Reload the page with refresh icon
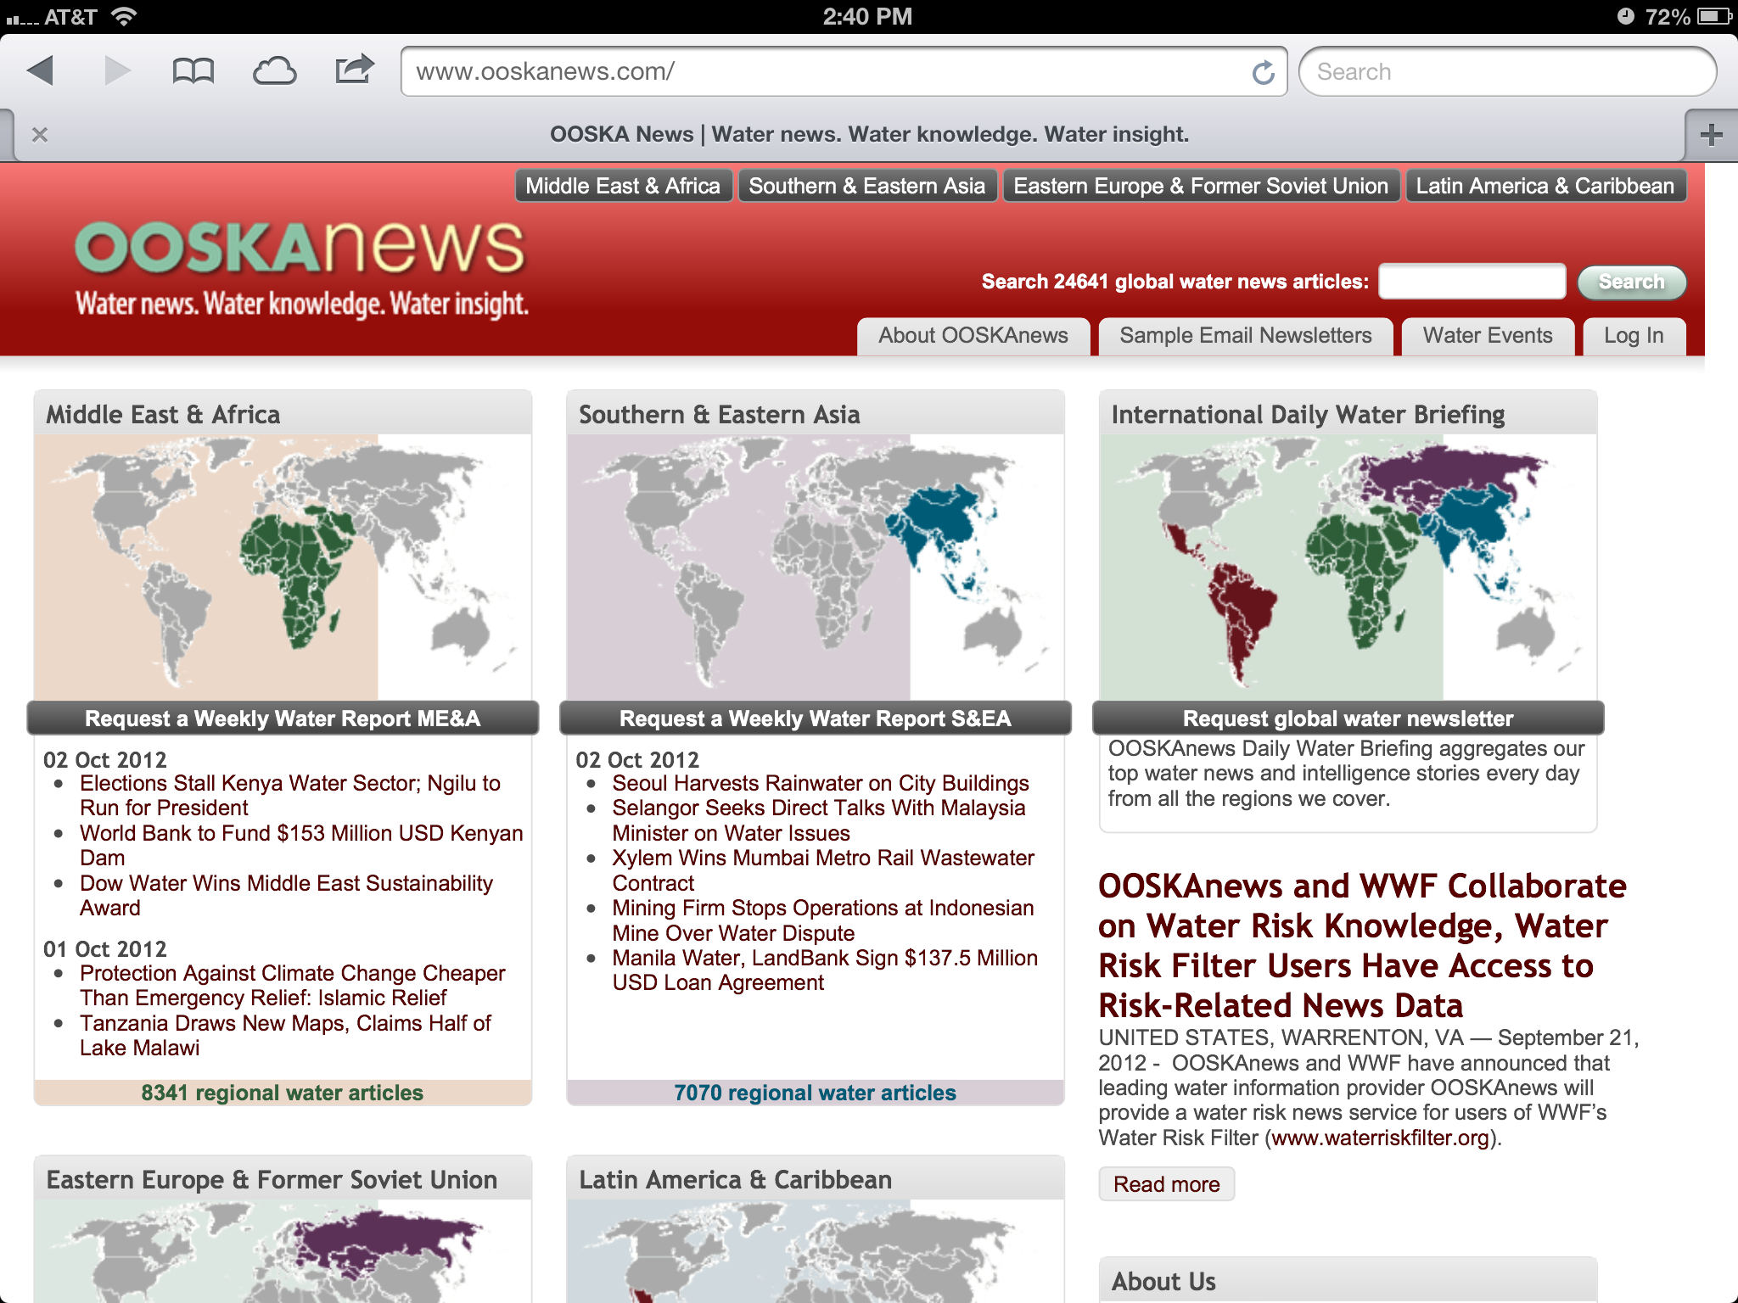This screenshot has height=1303, width=1738. pos(1263,72)
